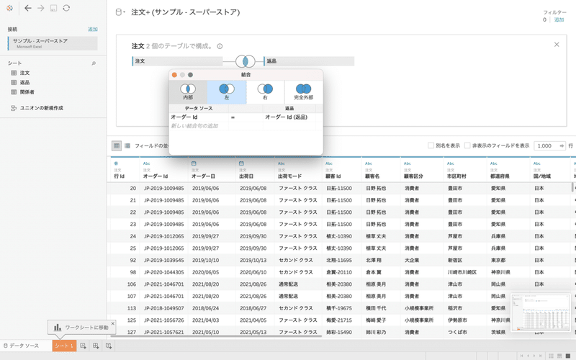Click the 追加 link next to 接続

[93, 29]
